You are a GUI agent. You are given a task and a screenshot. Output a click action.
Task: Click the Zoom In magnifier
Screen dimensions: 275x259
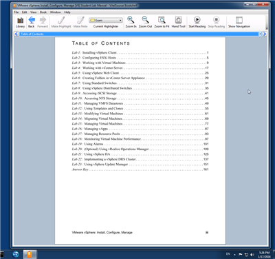pyautogui.click(x=131, y=22)
